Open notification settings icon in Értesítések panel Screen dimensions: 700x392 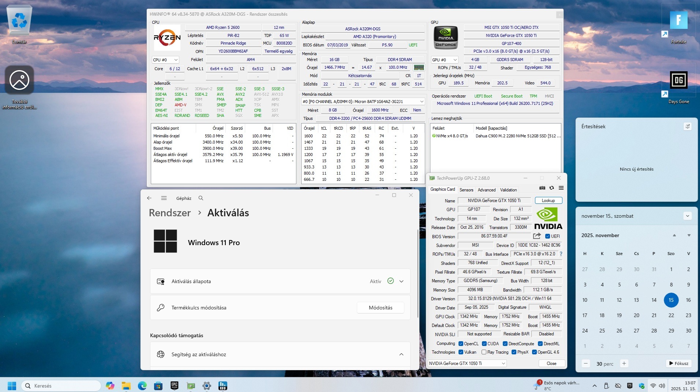click(688, 126)
